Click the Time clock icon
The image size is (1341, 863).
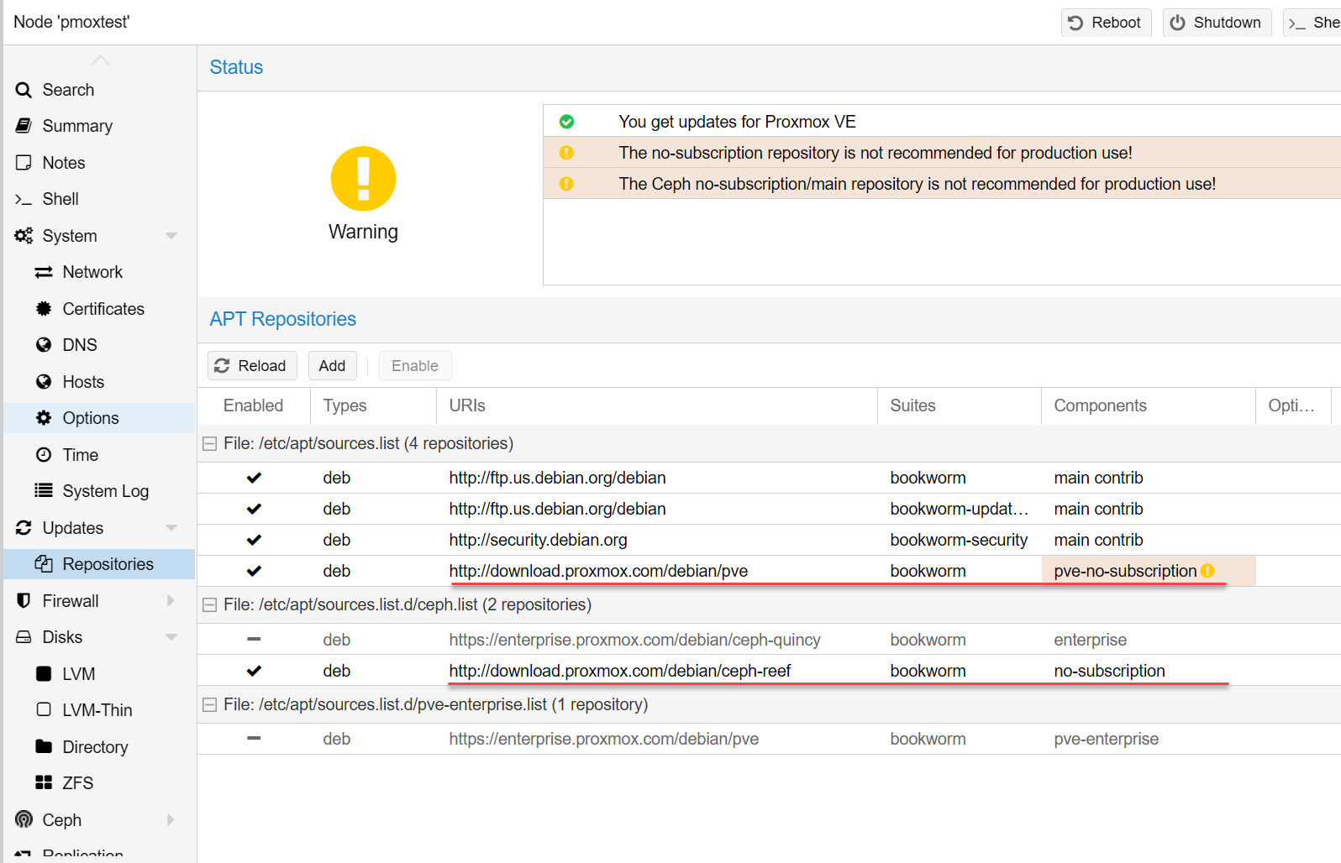[44, 455]
